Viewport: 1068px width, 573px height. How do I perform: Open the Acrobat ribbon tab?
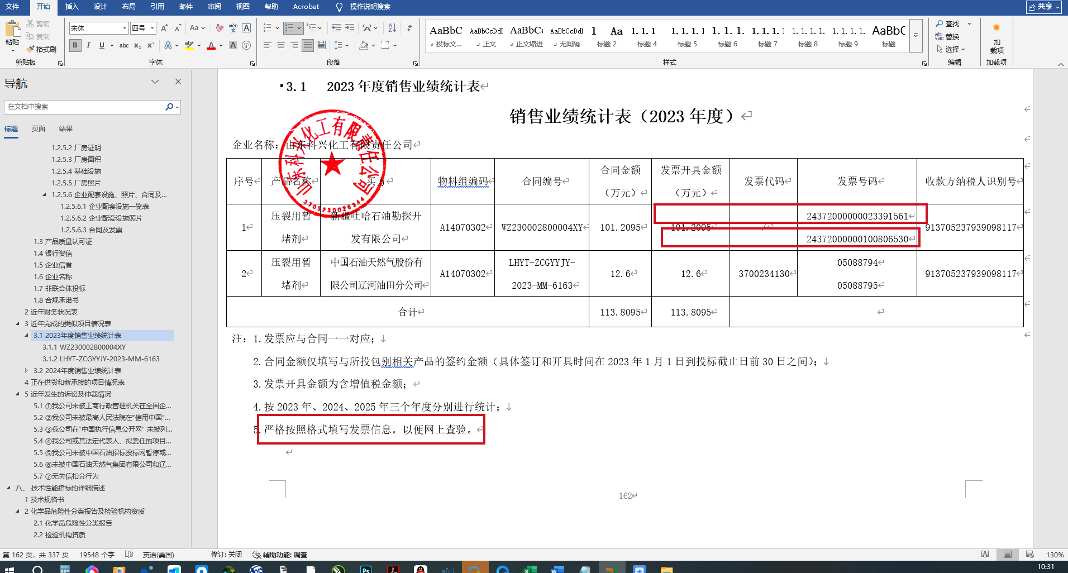pyautogui.click(x=306, y=7)
